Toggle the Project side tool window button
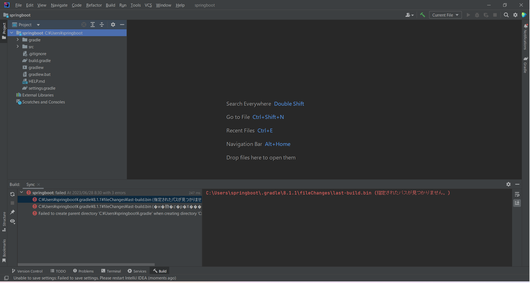The height and width of the screenshot is (283, 530). coord(4,31)
